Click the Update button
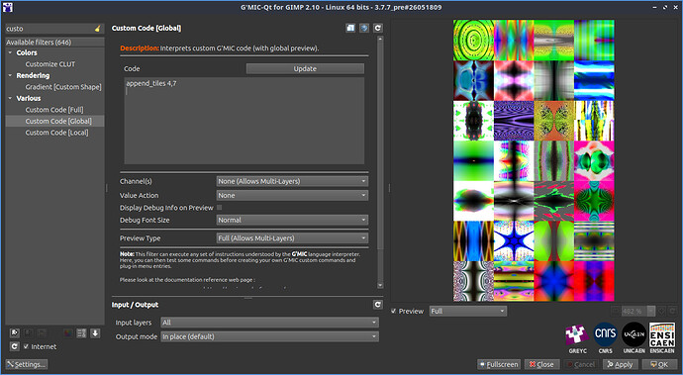Image resolution: width=683 pixels, height=375 pixels. (x=305, y=69)
